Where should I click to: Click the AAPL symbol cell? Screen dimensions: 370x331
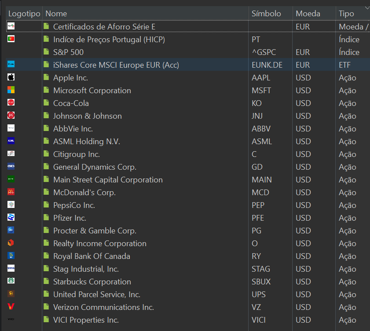(261, 77)
